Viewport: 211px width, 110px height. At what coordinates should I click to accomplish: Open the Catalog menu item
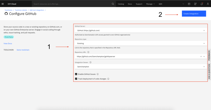(x=121, y=4)
